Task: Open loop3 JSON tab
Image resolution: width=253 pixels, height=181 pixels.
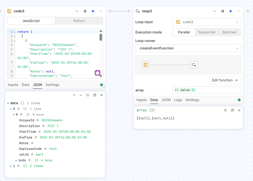Action: tap(166, 100)
